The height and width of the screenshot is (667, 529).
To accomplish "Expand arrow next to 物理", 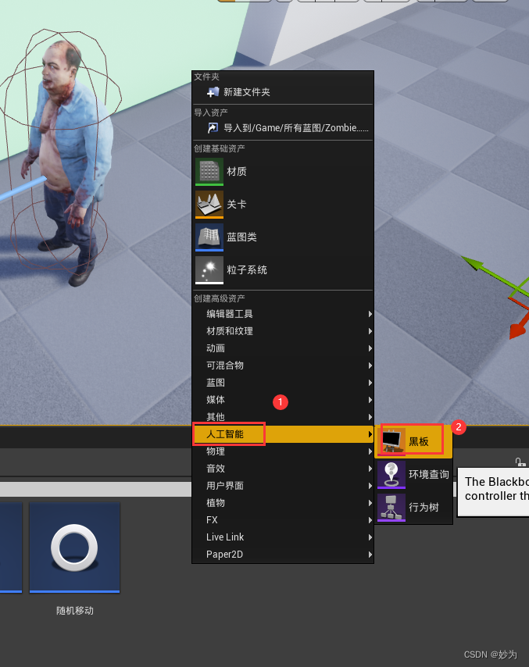I will coord(370,451).
